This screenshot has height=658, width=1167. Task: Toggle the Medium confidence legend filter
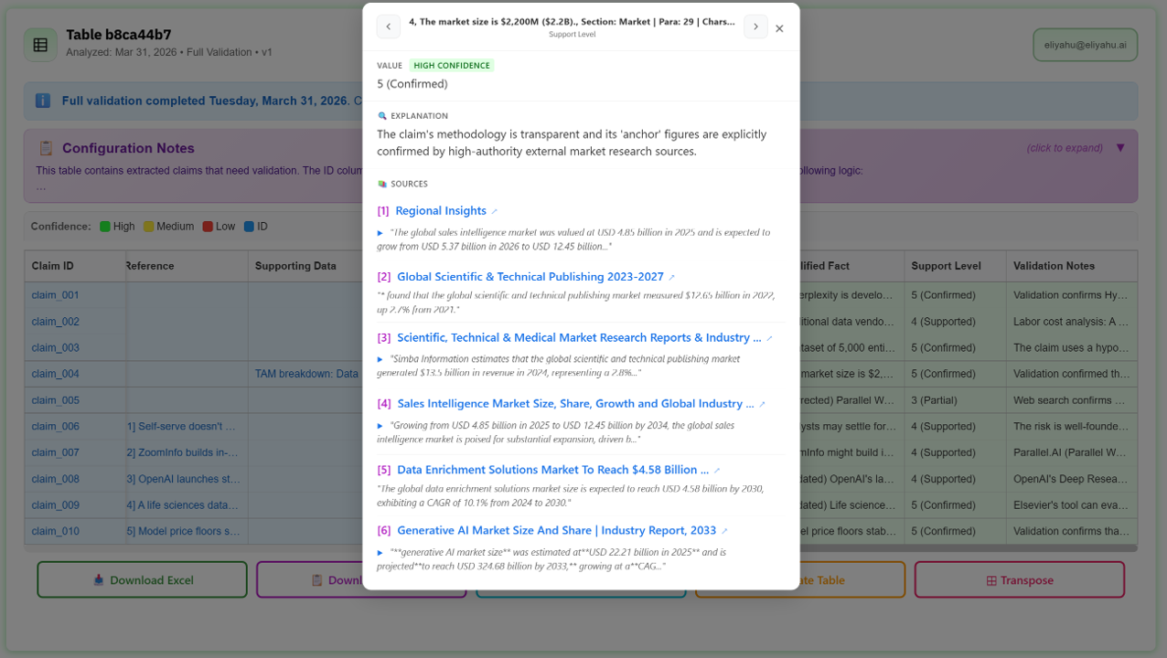click(147, 226)
